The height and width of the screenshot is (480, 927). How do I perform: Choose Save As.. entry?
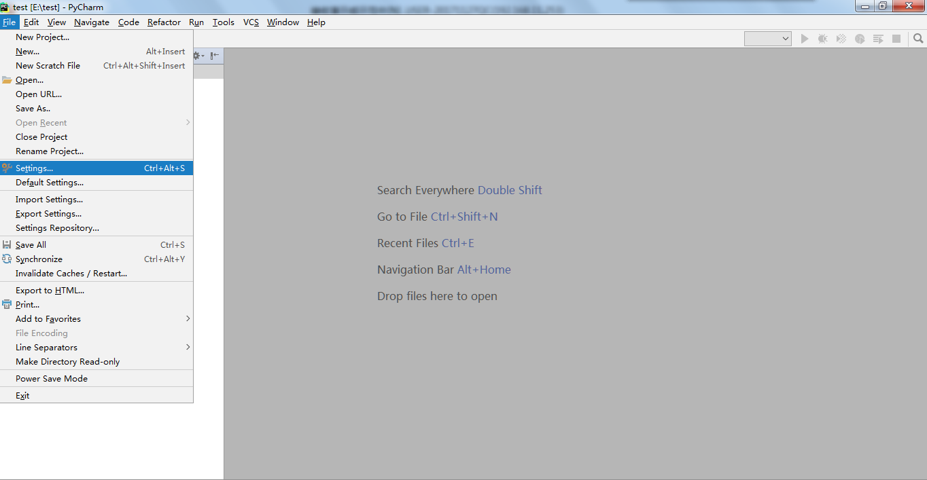tap(97, 109)
